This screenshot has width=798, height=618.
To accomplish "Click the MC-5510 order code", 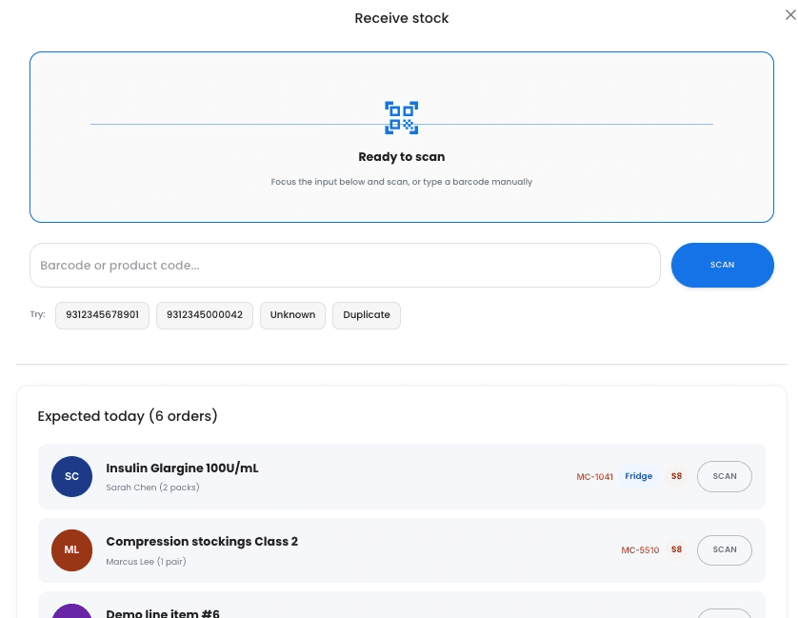I will coord(640,550).
